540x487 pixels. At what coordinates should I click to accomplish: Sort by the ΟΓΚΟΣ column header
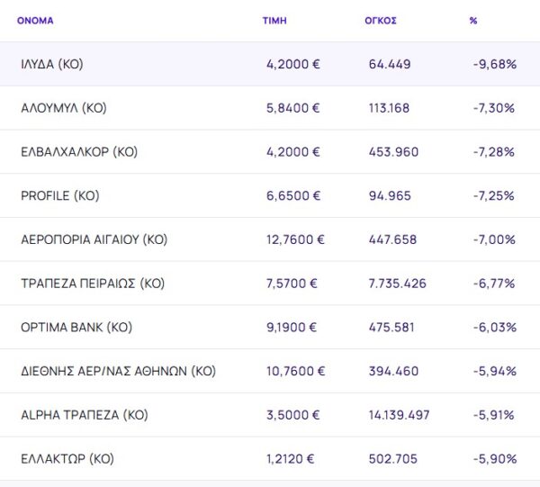point(382,20)
